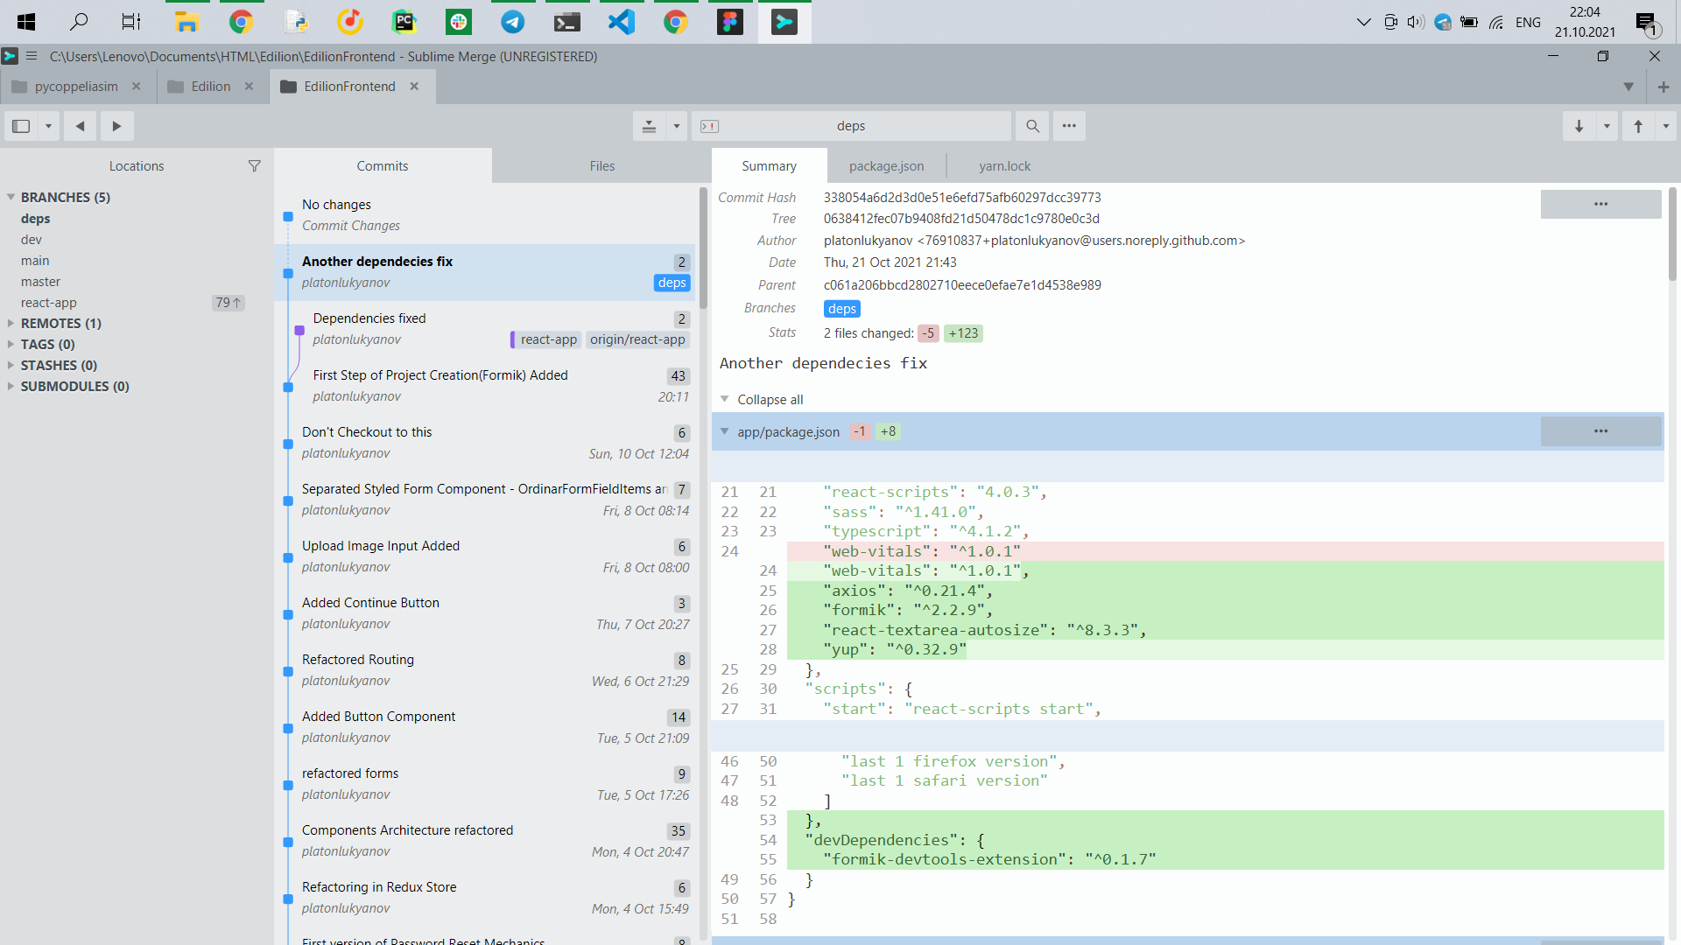The width and height of the screenshot is (1681, 945).
Task: Select the master branch
Action: 40,282
